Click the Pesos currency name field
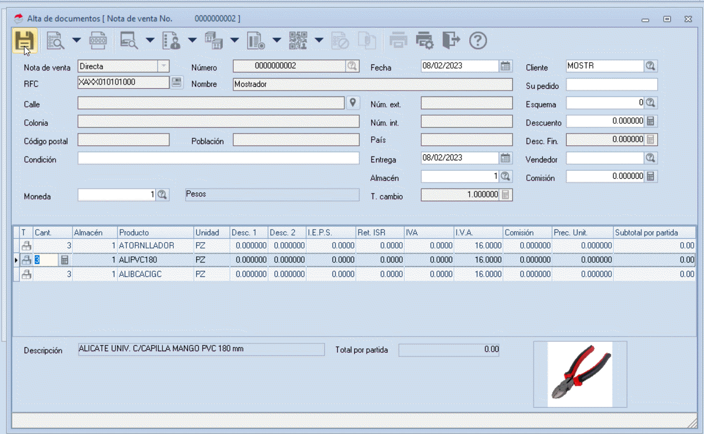 [x=272, y=195]
